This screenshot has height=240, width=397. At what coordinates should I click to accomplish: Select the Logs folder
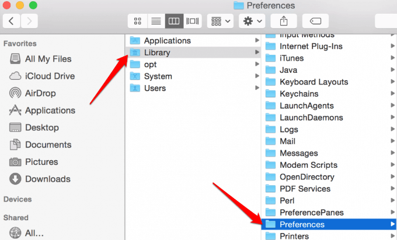pyautogui.click(x=329, y=129)
